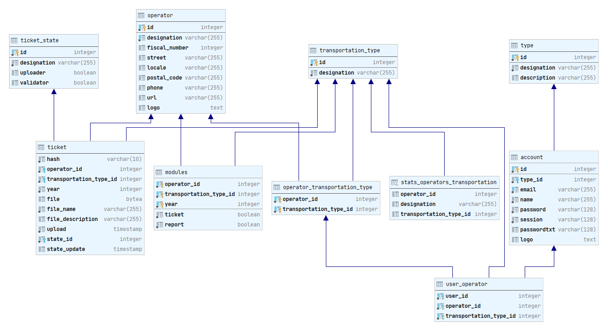Click the key icon beside transportation_type id
The image size is (608, 331).
[314, 62]
